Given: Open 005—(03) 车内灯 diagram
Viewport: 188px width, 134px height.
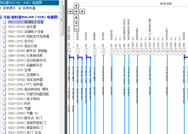Looking at the screenshot, I should 21,41.
